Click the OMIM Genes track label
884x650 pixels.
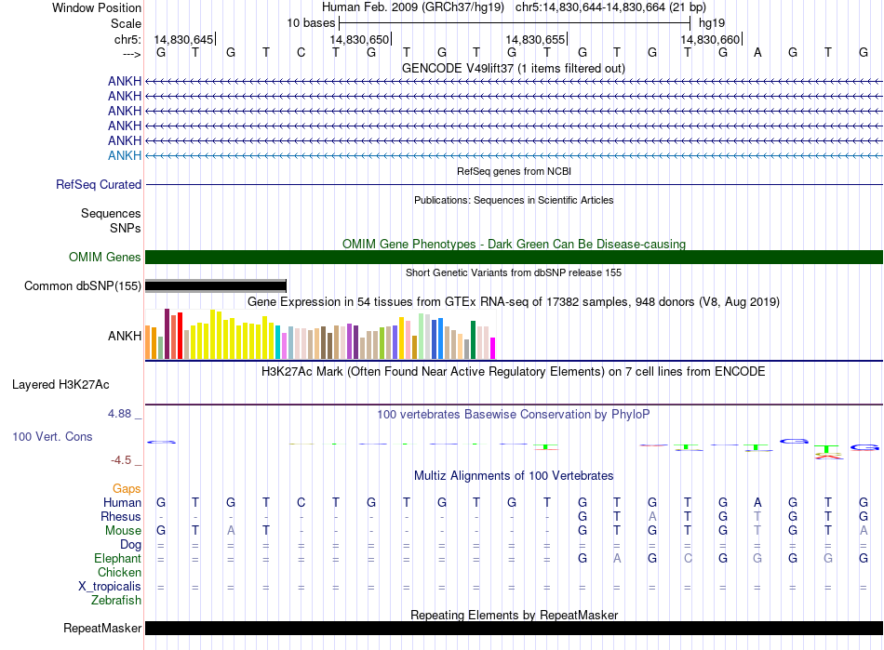(x=105, y=258)
